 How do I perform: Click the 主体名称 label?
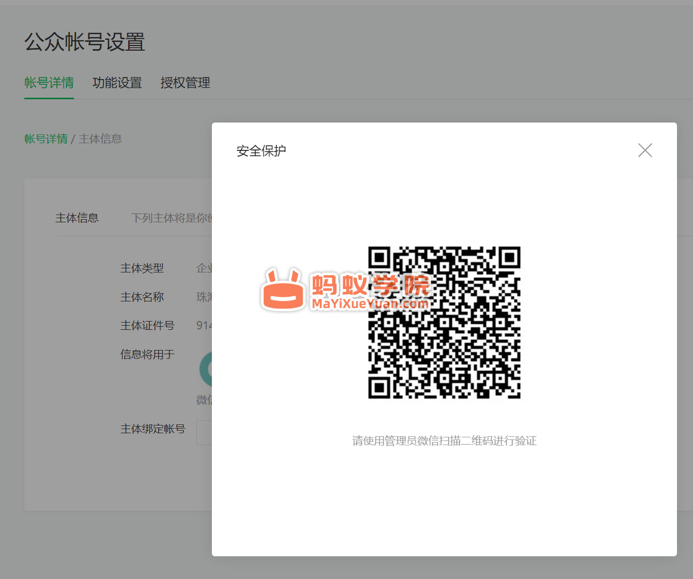(142, 297)
